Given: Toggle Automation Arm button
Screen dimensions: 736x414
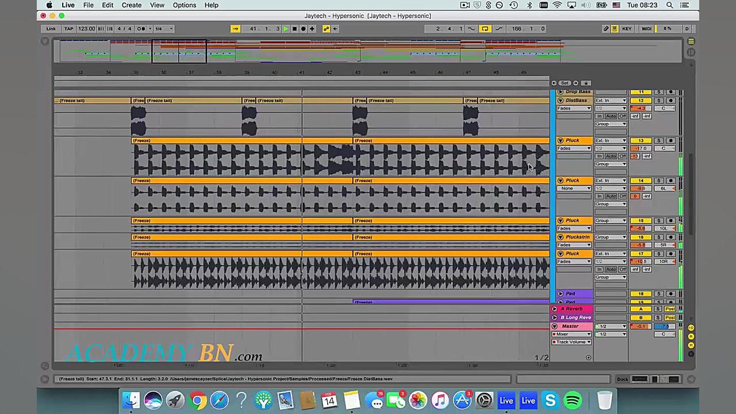Looking at the screenshot, I should coord(326,29).
